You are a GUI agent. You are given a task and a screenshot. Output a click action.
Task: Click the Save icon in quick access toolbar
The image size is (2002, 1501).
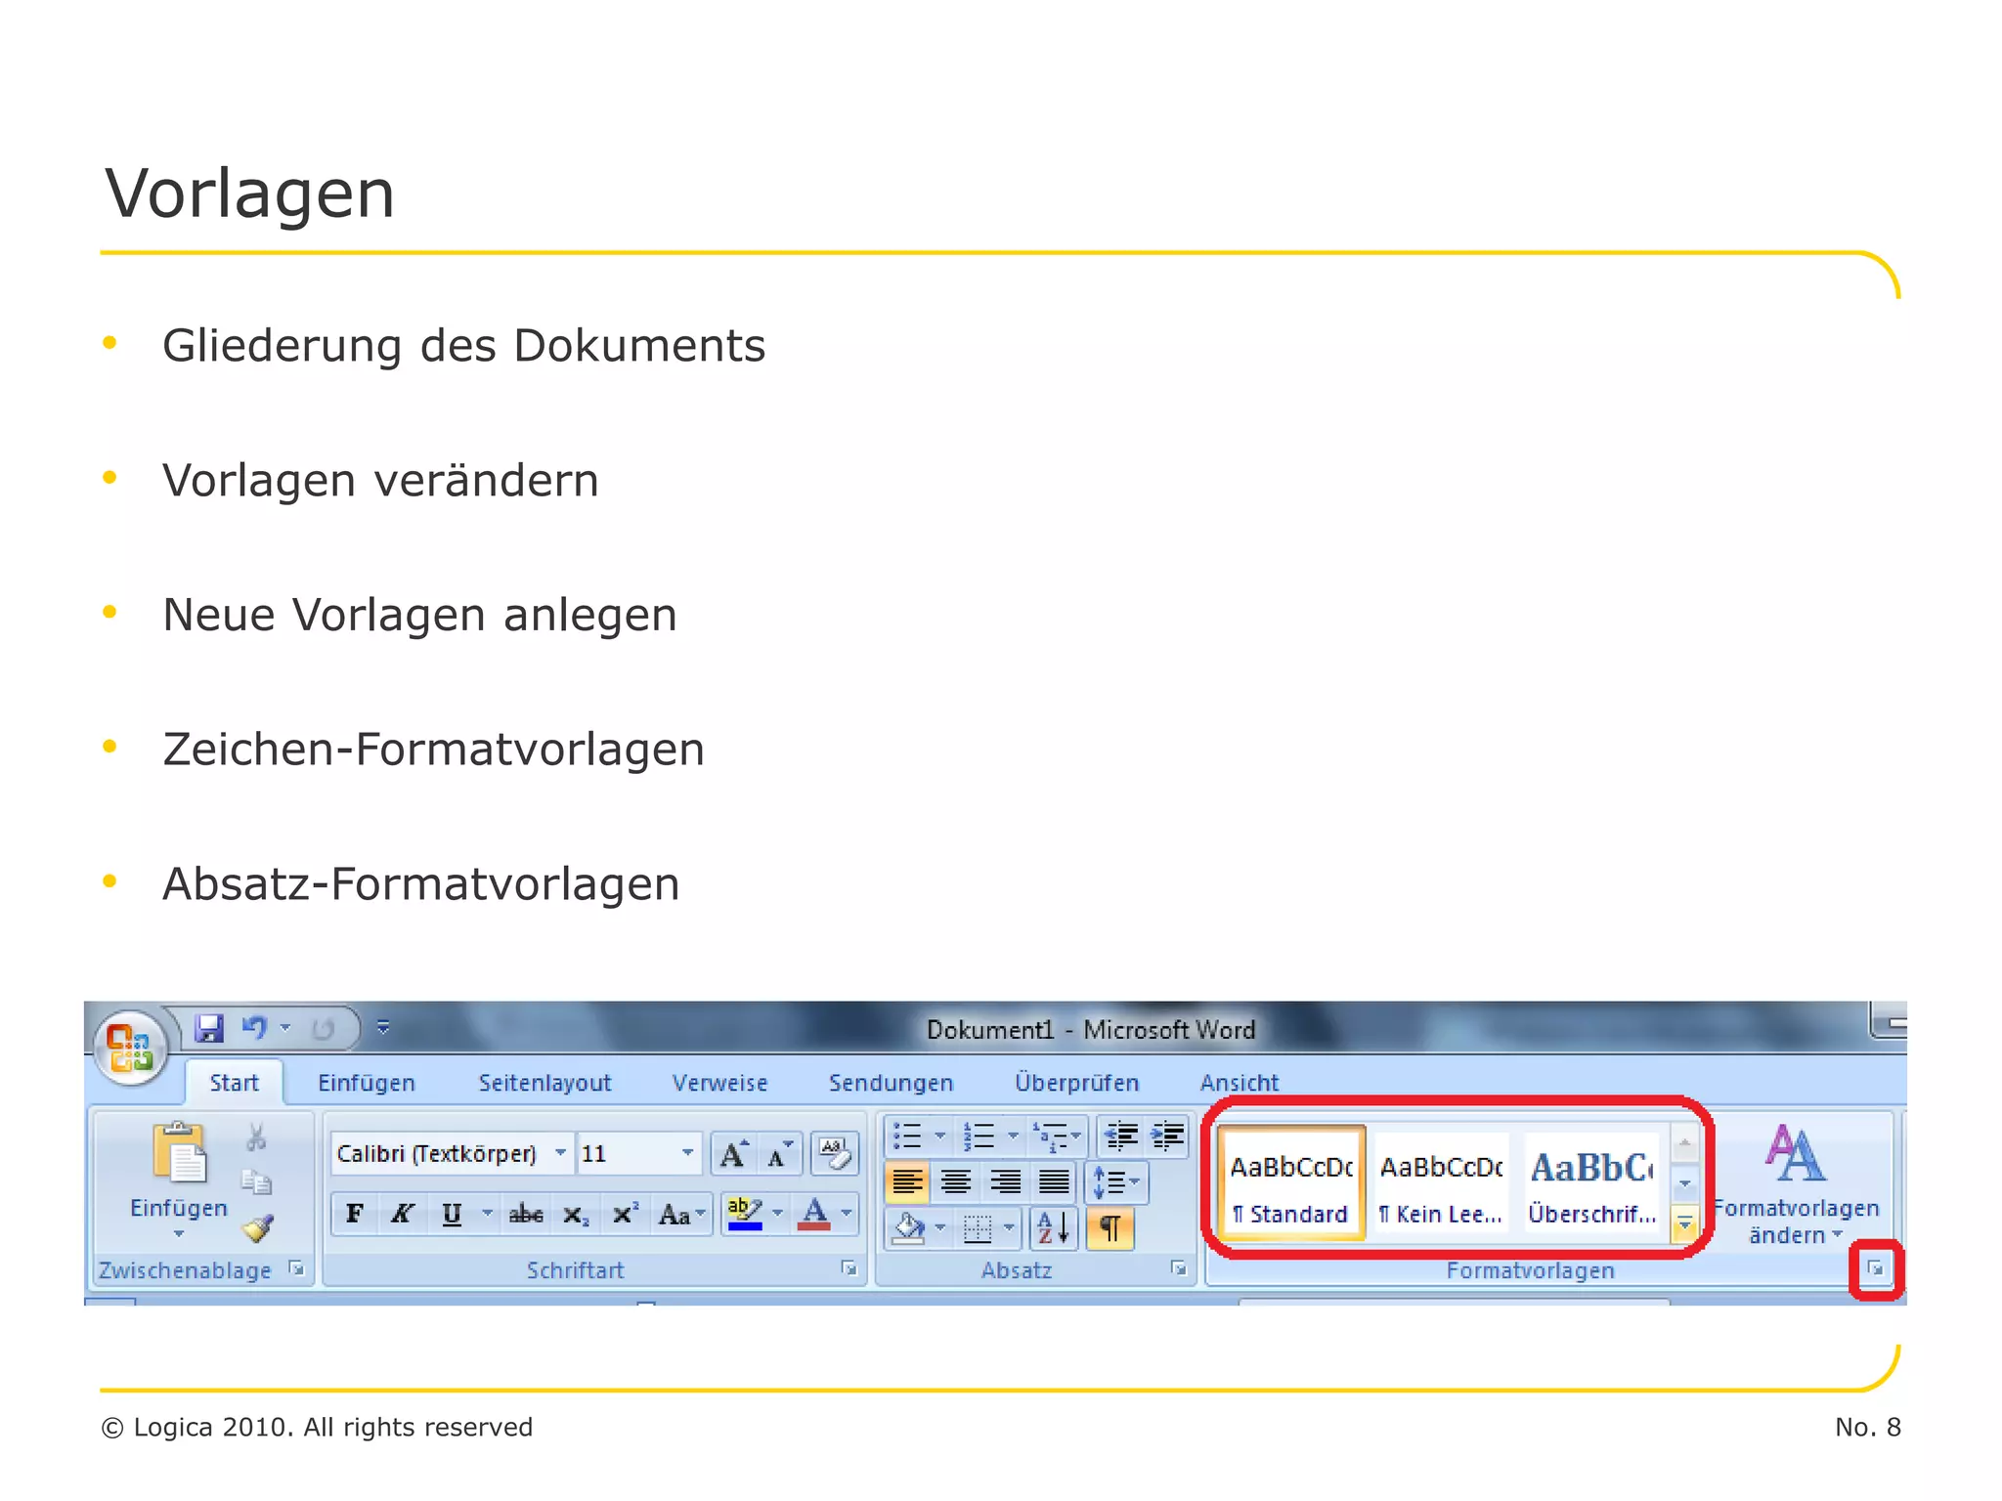coord(208,1028)
